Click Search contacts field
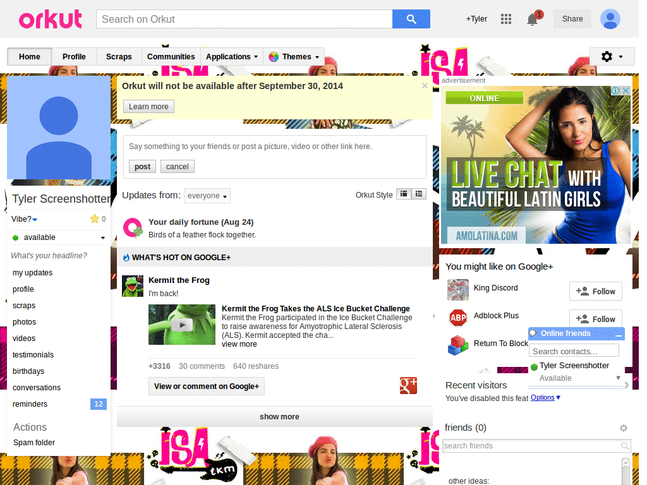 574,351
